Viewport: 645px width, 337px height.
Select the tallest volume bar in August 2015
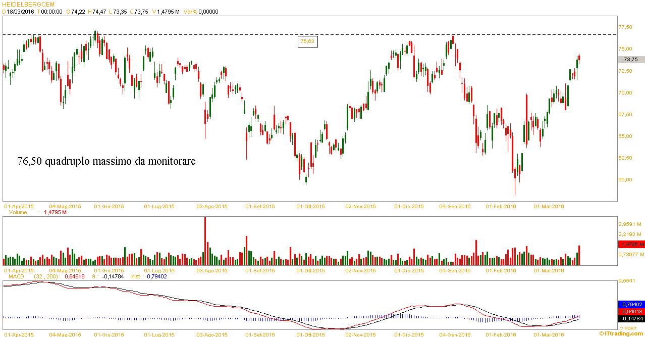tap(205, 240)
